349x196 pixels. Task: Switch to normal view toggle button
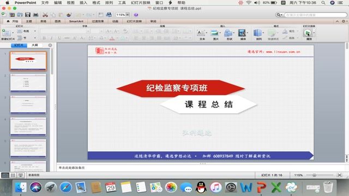5,175
